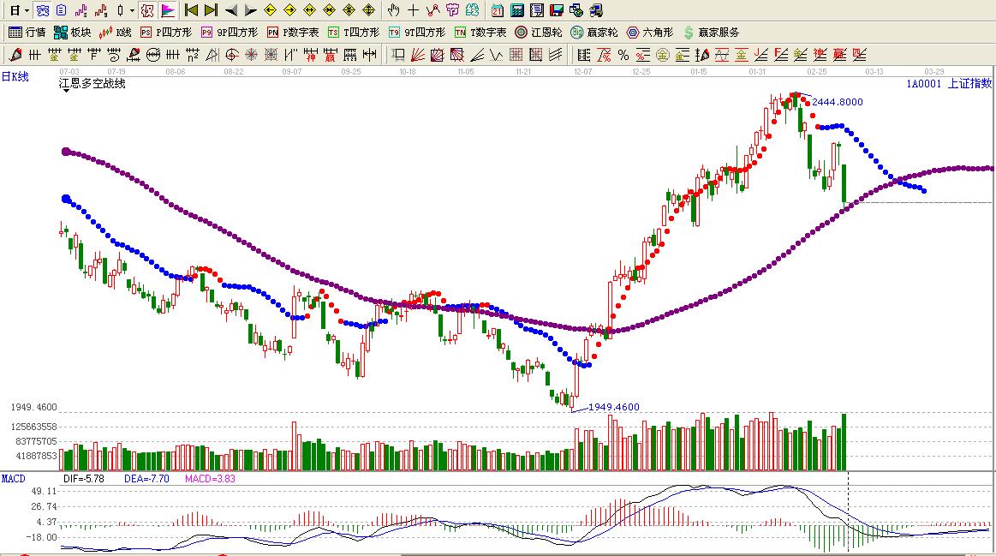This screenshot has width=996, height=556.
Task: Toggle the colored flag indicator button
Action: pos(168,10)
